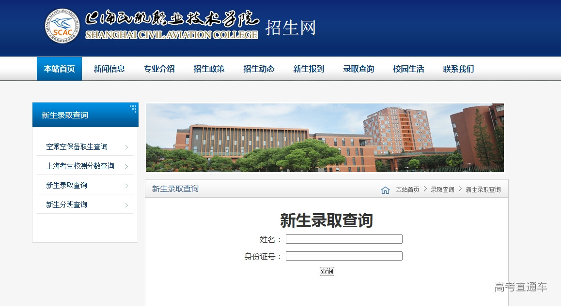Expand 上海考生校测分数查询 chevron arrow
The width and height of the screenshot is (561, 306).
126,166
